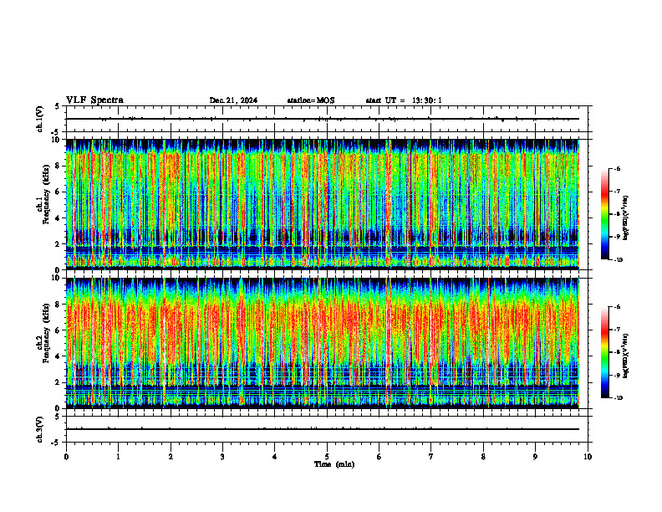
Task: Click the time axis tick label '1'
Action: point(118,457)
